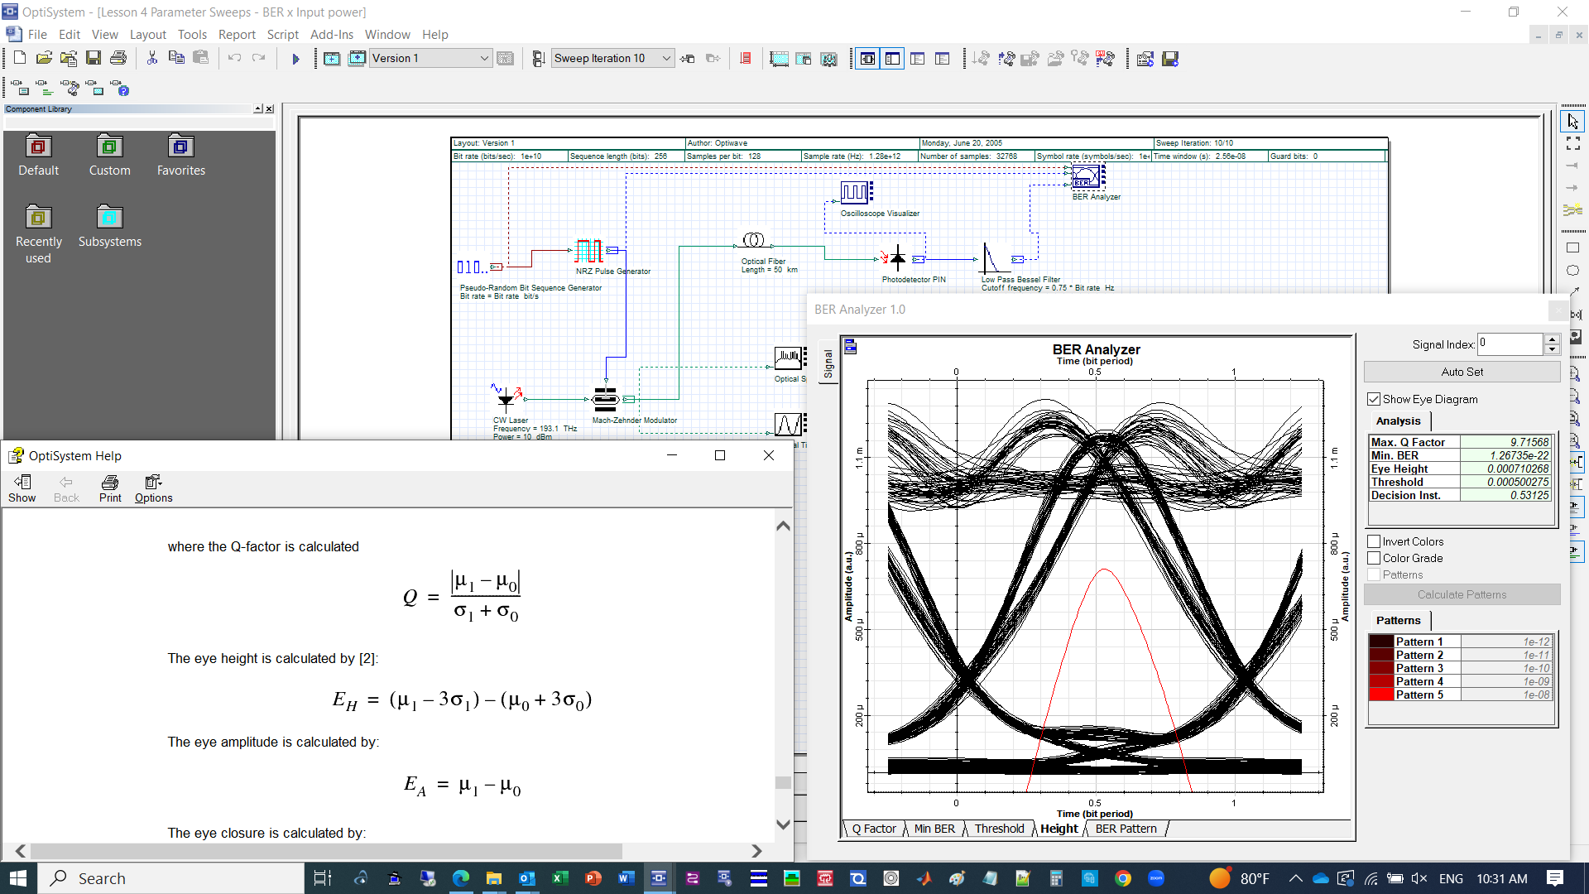The image size is (1589, 894).
Task: Click the Cut scissors icon
Action: (152, 58)
